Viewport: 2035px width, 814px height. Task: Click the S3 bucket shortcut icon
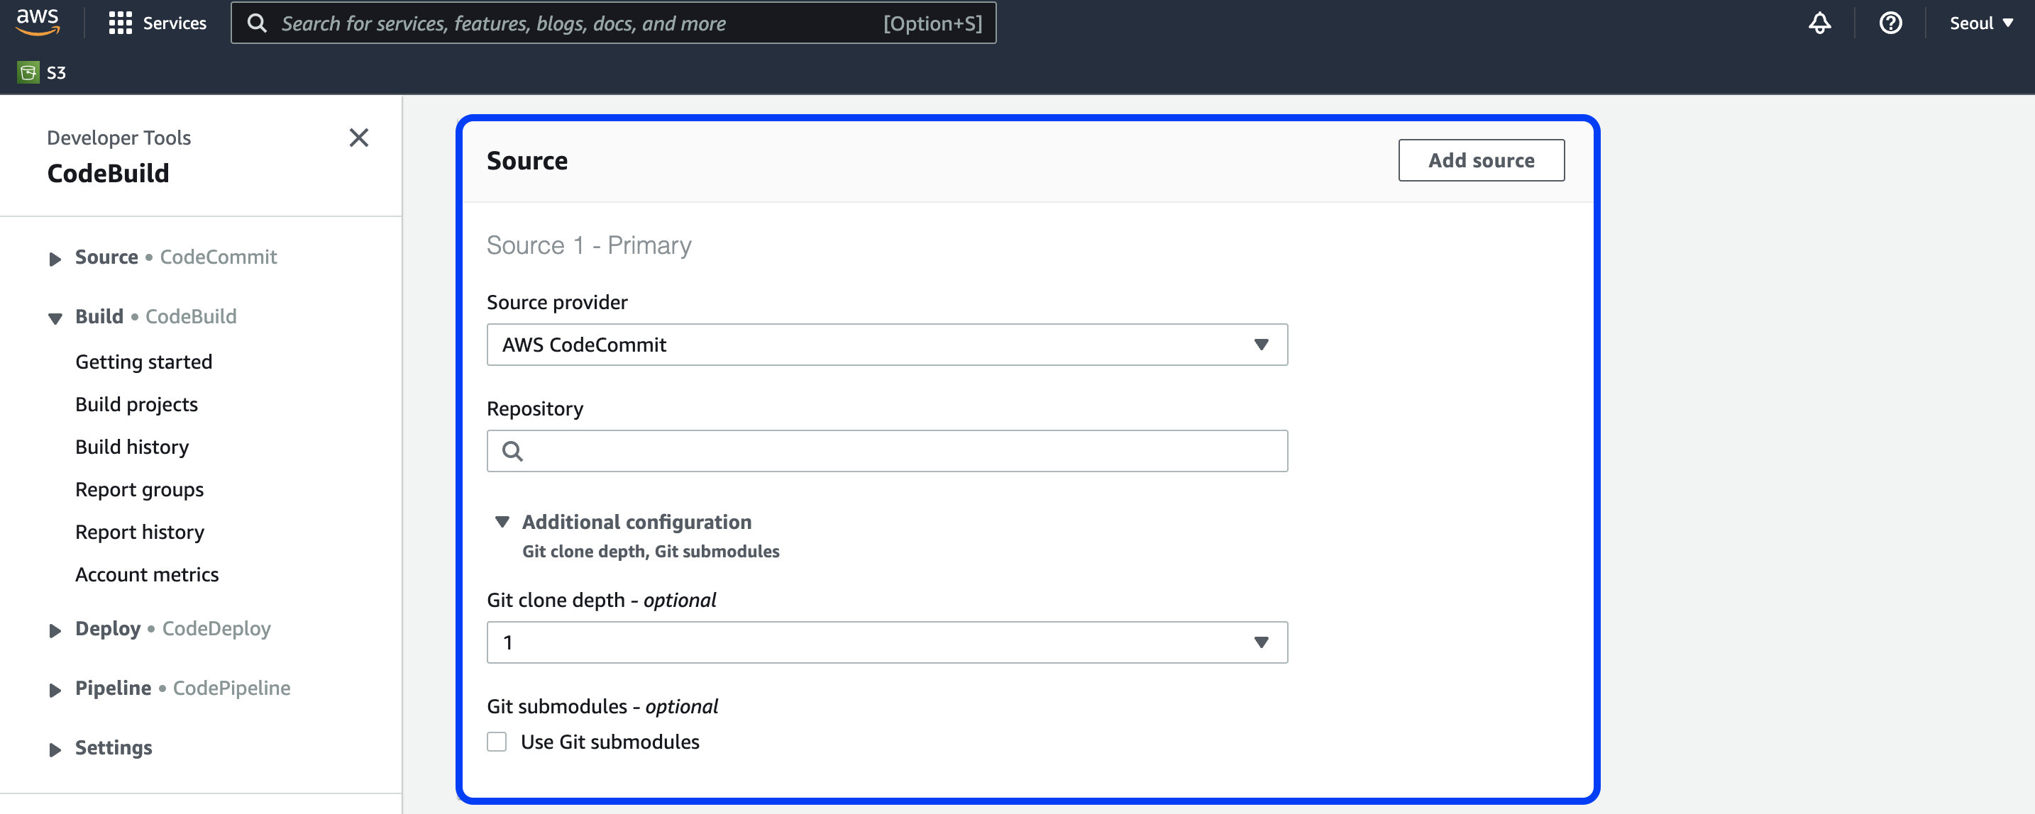[28, 72]
